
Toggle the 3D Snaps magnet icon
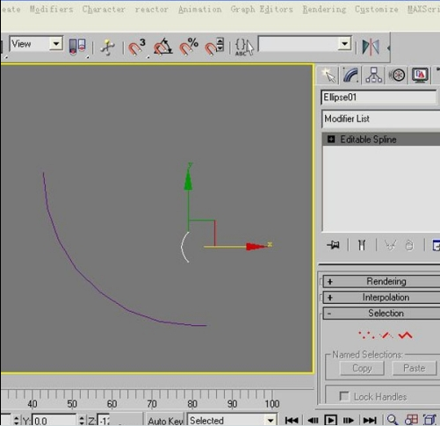click(137, 47)
